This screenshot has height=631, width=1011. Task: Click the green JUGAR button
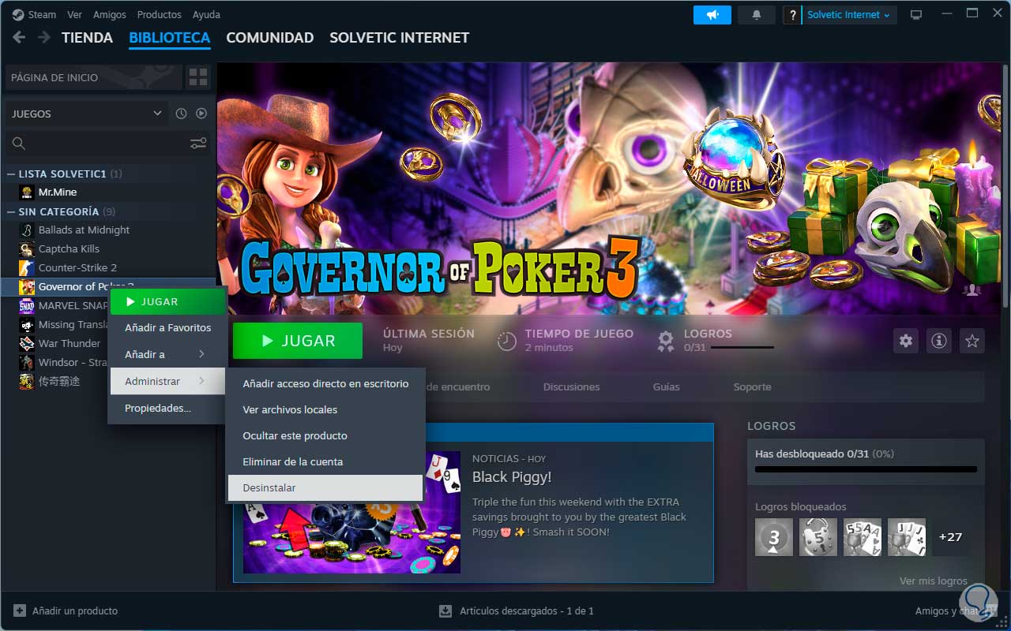point(298,341)
